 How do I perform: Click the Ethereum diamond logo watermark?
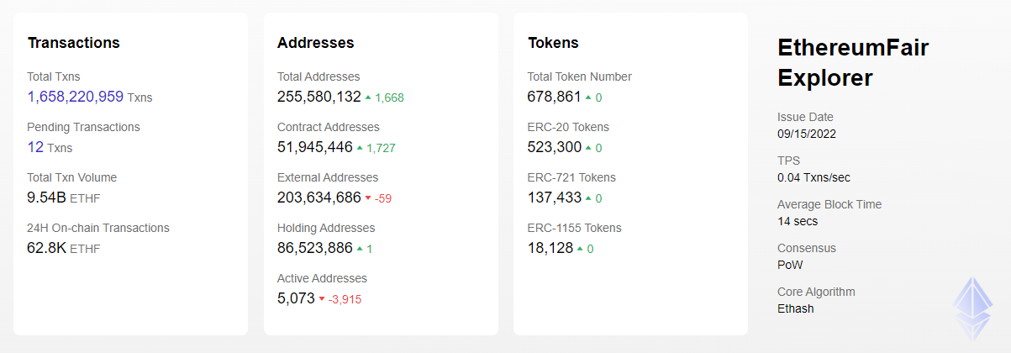pos(973,307)
